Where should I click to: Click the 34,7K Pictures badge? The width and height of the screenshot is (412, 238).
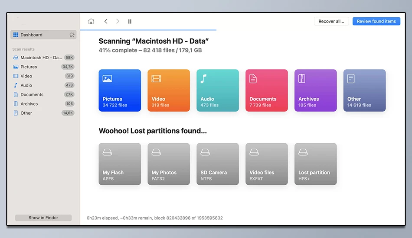(x=68, y=67)
